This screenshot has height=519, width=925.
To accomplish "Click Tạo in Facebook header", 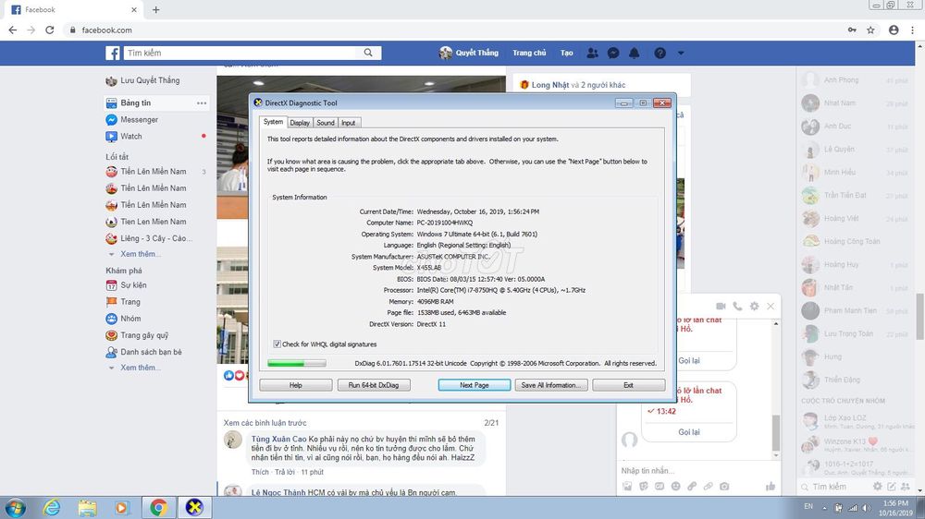I will pos(567,53).
